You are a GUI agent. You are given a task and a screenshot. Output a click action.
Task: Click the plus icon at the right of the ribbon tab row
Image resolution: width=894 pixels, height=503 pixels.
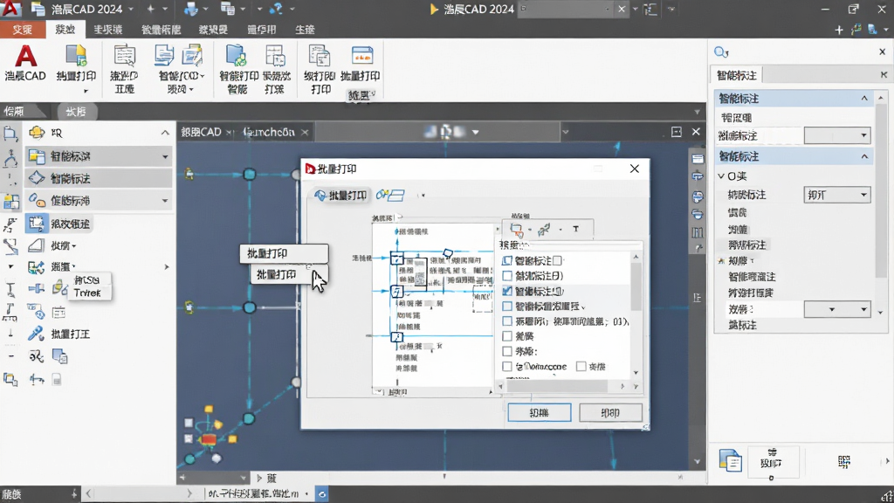pyautogui.click(x=839, y=30)
